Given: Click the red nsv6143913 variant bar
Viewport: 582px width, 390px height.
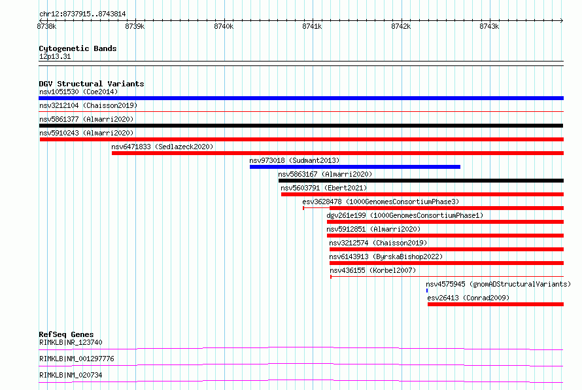Looking at the screenshot, I should [447, 263].
